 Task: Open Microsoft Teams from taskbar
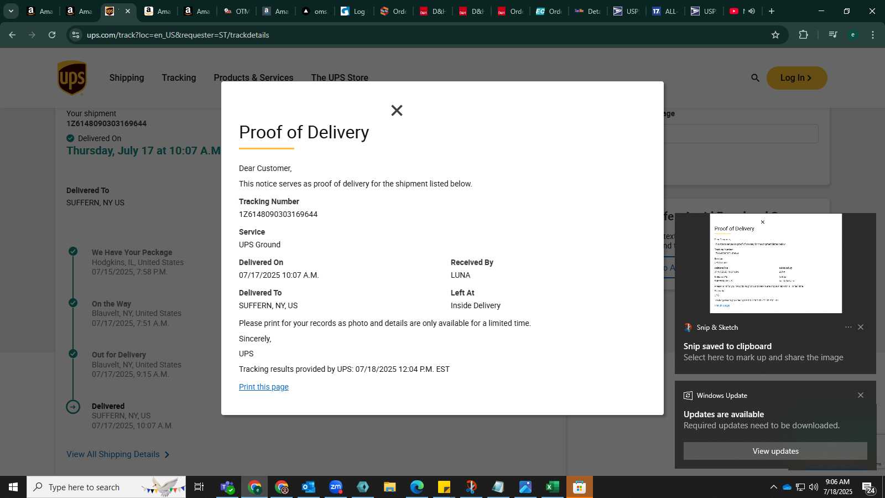227,487
